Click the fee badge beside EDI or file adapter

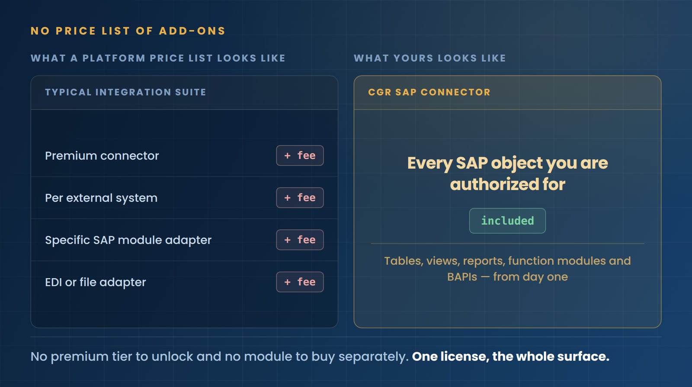tap(300, 282)
